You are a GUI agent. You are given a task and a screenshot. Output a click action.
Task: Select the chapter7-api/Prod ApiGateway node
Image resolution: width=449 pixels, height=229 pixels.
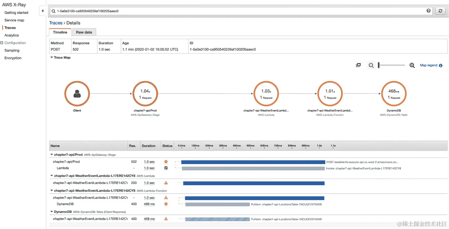tap(145, 94)
